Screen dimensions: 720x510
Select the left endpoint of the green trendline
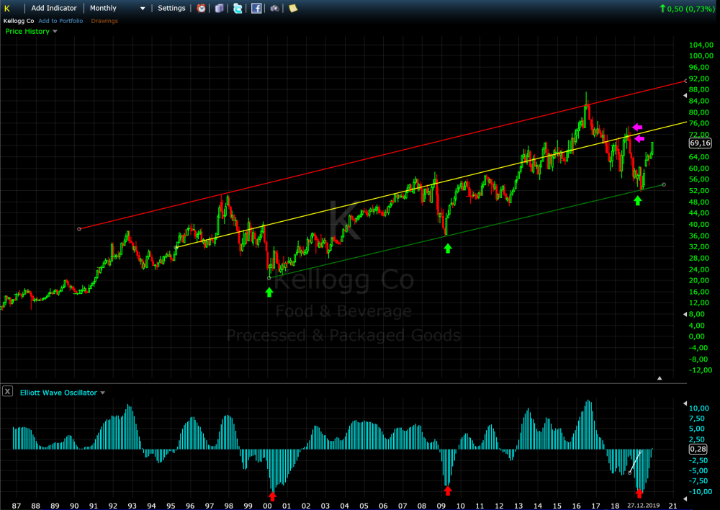pyautogui.click(x=269, y=278)
